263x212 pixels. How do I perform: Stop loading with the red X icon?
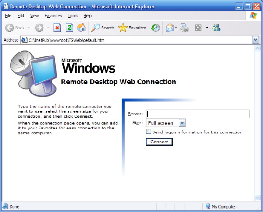(57, 28)
